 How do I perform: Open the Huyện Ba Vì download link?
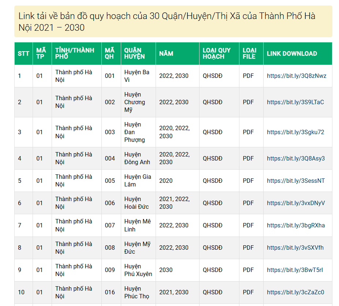coord(296,76)
